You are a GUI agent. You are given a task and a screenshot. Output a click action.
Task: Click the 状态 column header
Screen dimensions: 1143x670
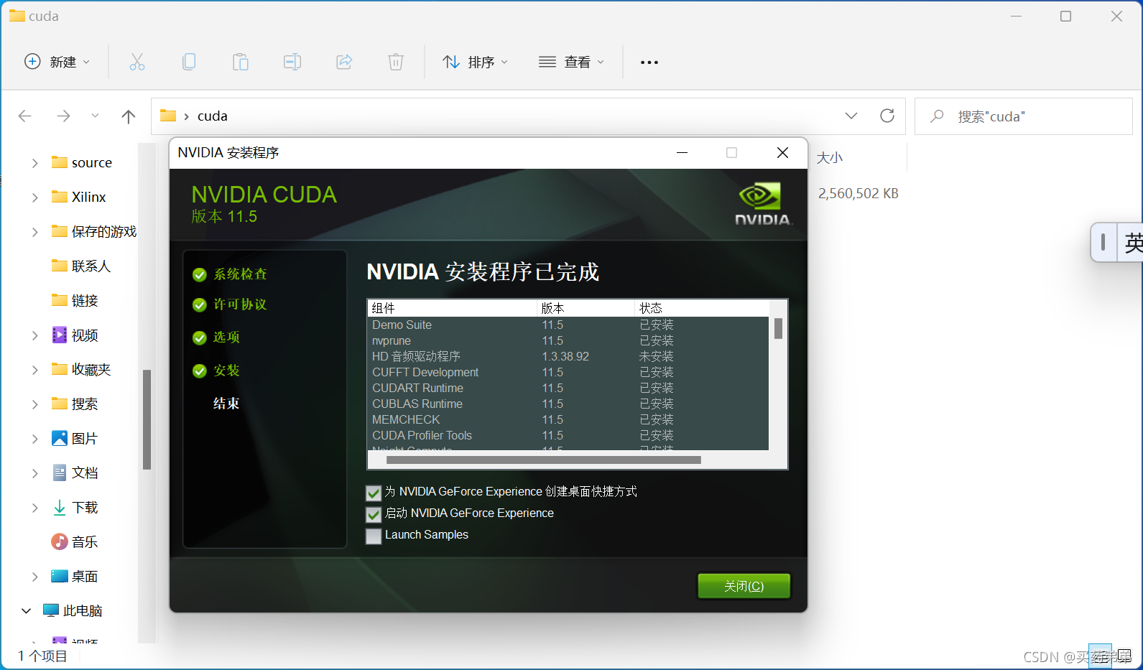702,308
